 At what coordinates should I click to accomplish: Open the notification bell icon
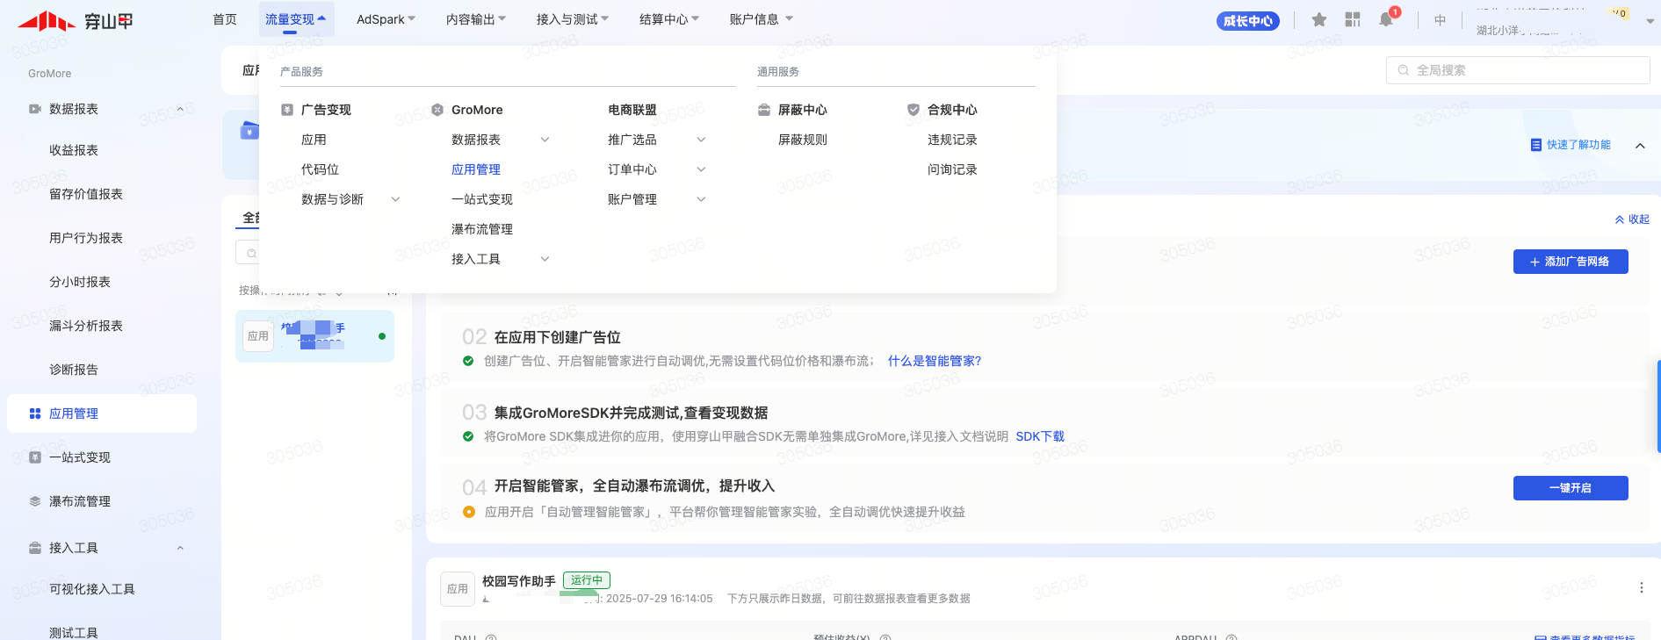[1386, 19]
